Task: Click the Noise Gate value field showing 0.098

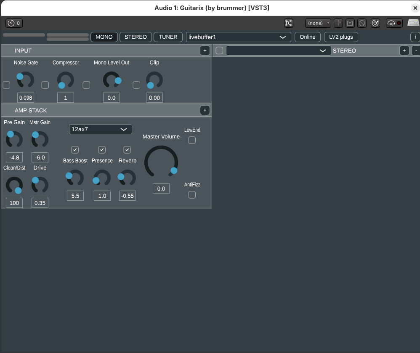Action: coord(25,98)
